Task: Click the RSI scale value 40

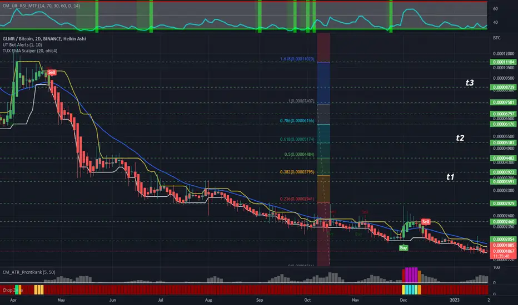Action: pyautogui.click(x=495, y=22)
